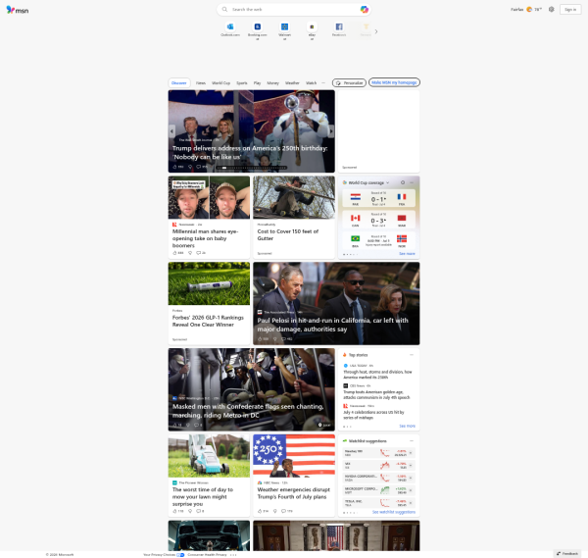Open Paul Pelosi hit-and-run story

(332, 325)
